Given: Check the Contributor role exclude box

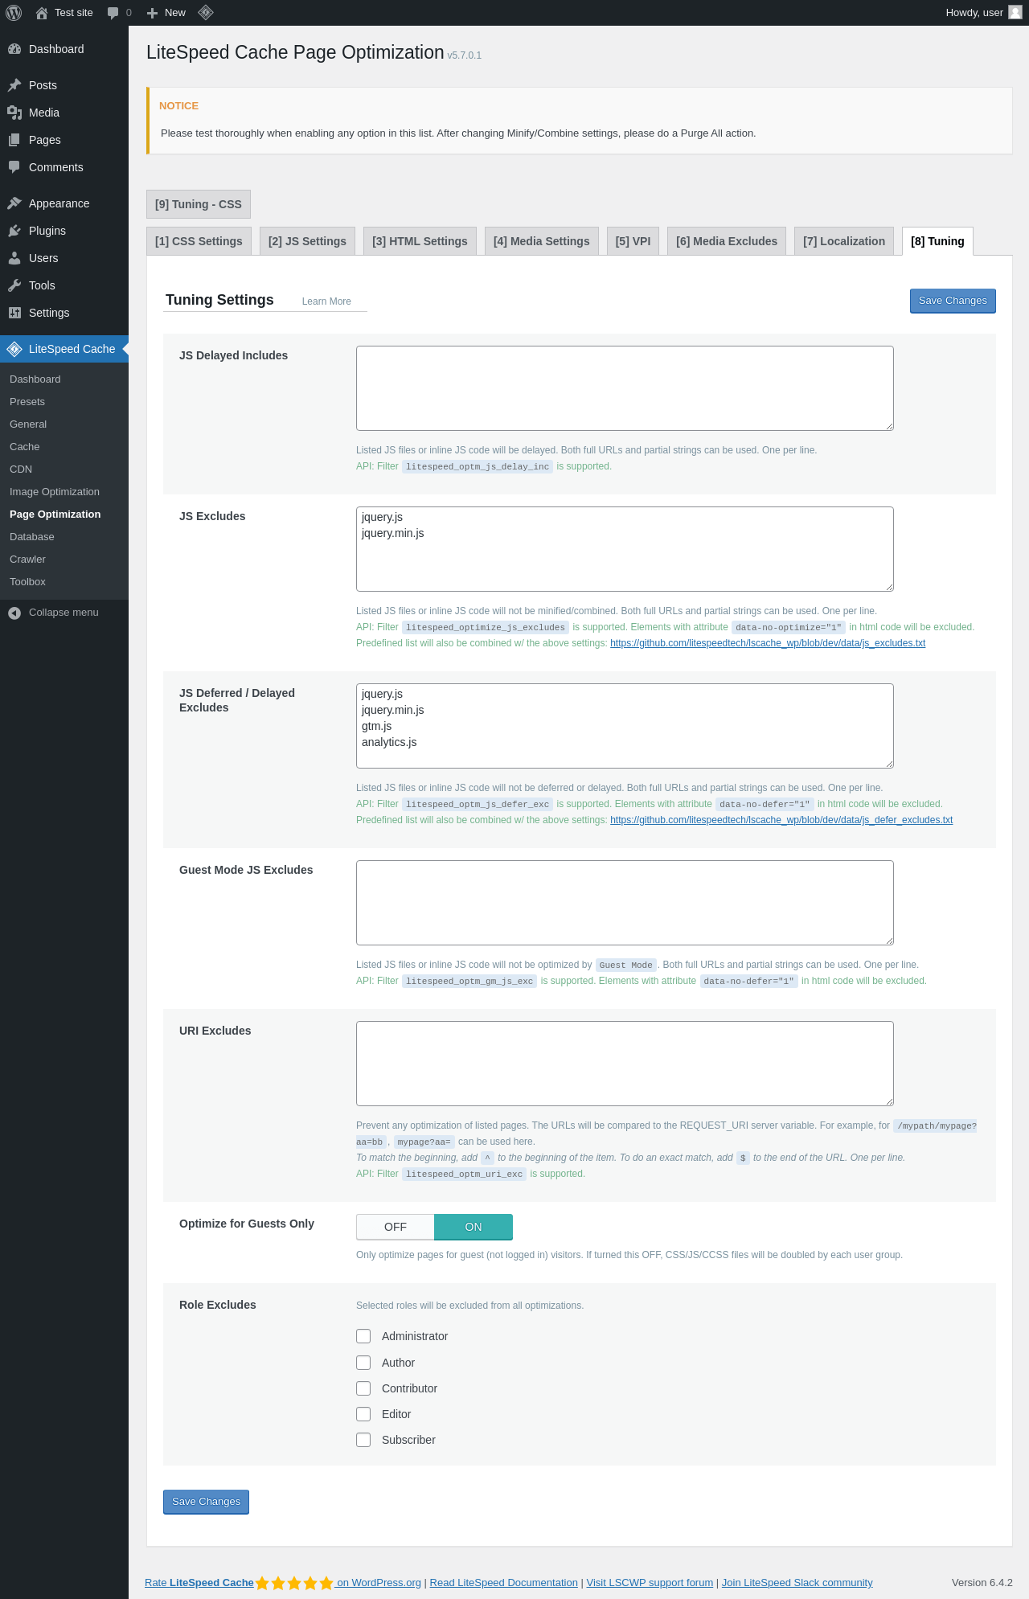Looking at the screenshot, I should click(x=363, y=1388).
